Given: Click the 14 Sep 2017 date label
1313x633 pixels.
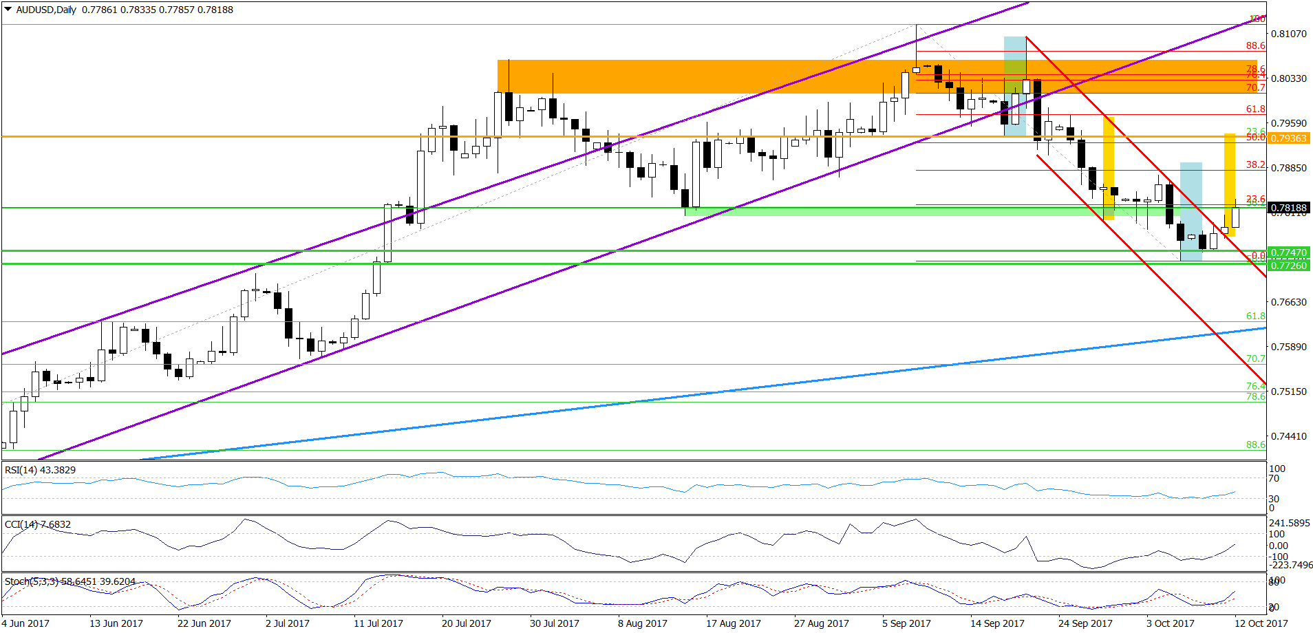Looking at the screenshot, I should [998, 623].
